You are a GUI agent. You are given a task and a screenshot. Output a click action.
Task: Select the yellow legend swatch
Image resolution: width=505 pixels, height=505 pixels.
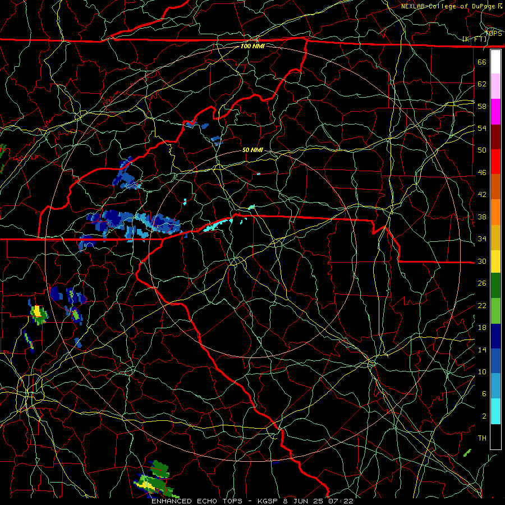click(x=495, y=261)
